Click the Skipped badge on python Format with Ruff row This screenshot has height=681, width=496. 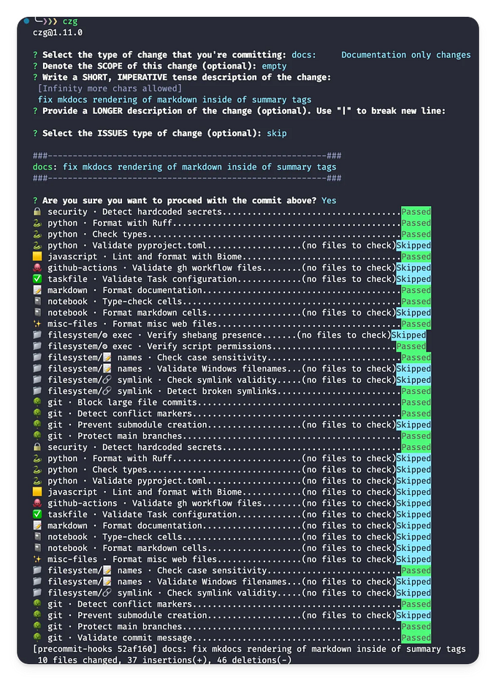tap(413, 458)
